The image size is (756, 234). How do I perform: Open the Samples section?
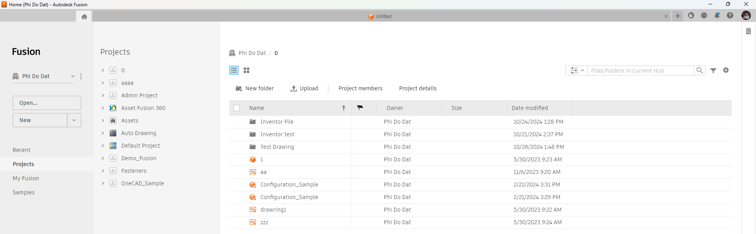click(24, 192)
